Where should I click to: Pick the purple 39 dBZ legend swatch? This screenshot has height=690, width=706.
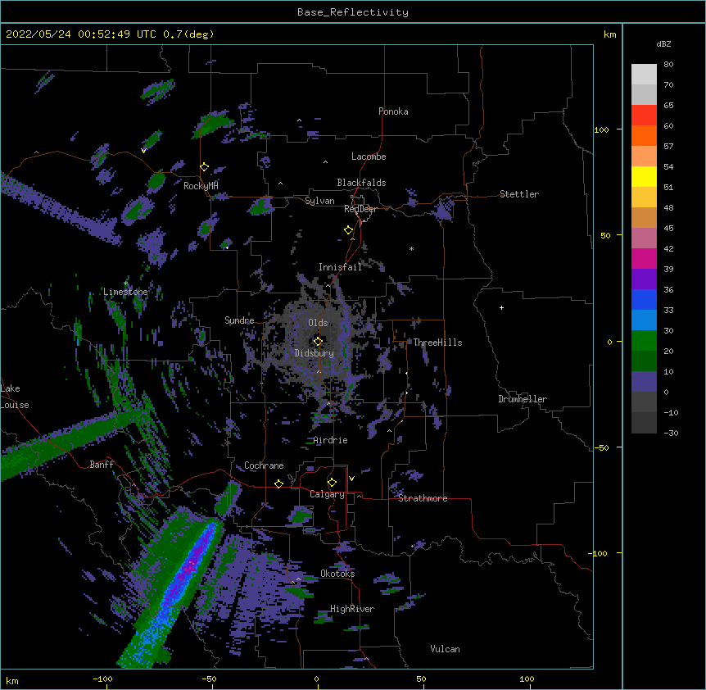point(644,279)
